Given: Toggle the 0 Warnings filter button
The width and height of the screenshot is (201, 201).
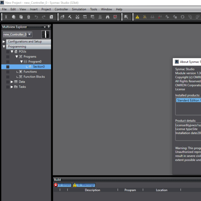Looking at the screenshot, I should pos(84,185).
